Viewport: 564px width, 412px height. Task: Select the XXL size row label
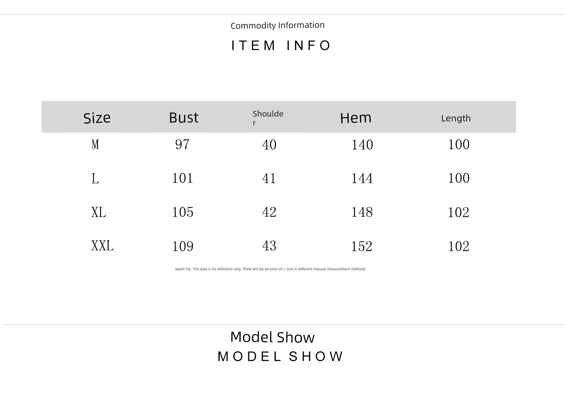coord(102,246)
